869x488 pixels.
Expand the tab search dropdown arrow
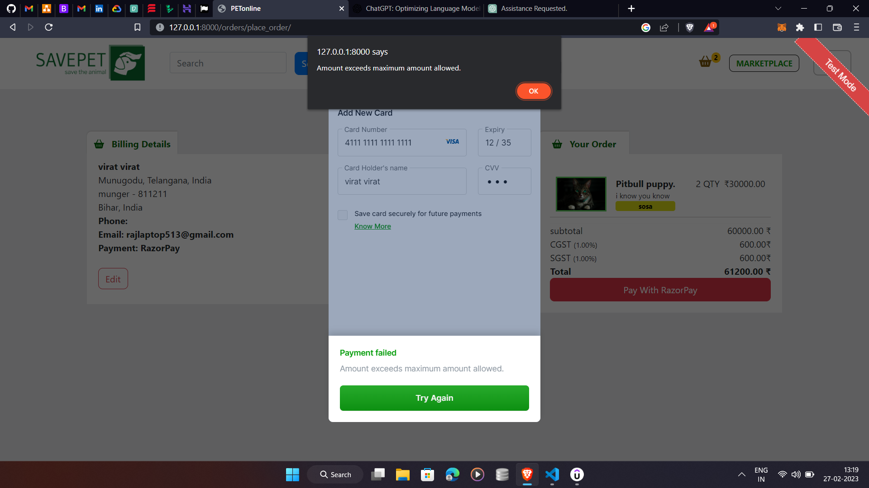coord(778,9)
